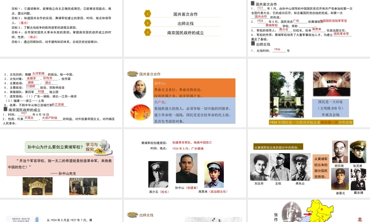Click the orange 孙中山 quote box
The image size is (370, 222).
[194, 88]
